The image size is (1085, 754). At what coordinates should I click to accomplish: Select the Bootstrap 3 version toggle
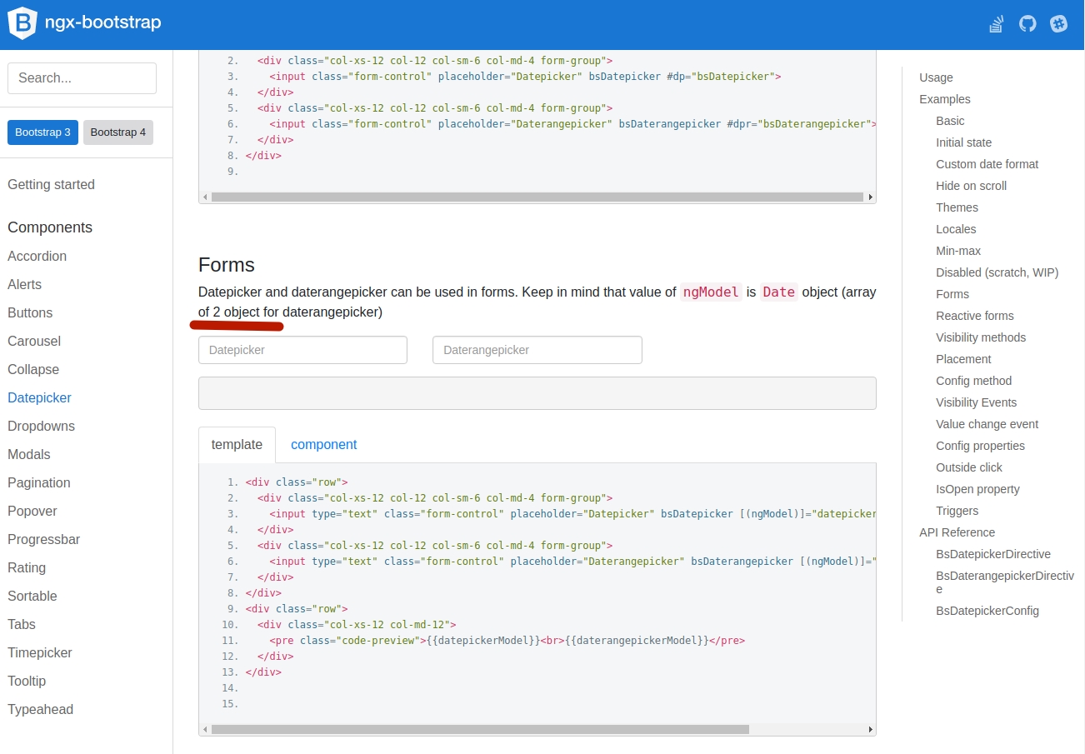tap(42, 132)
